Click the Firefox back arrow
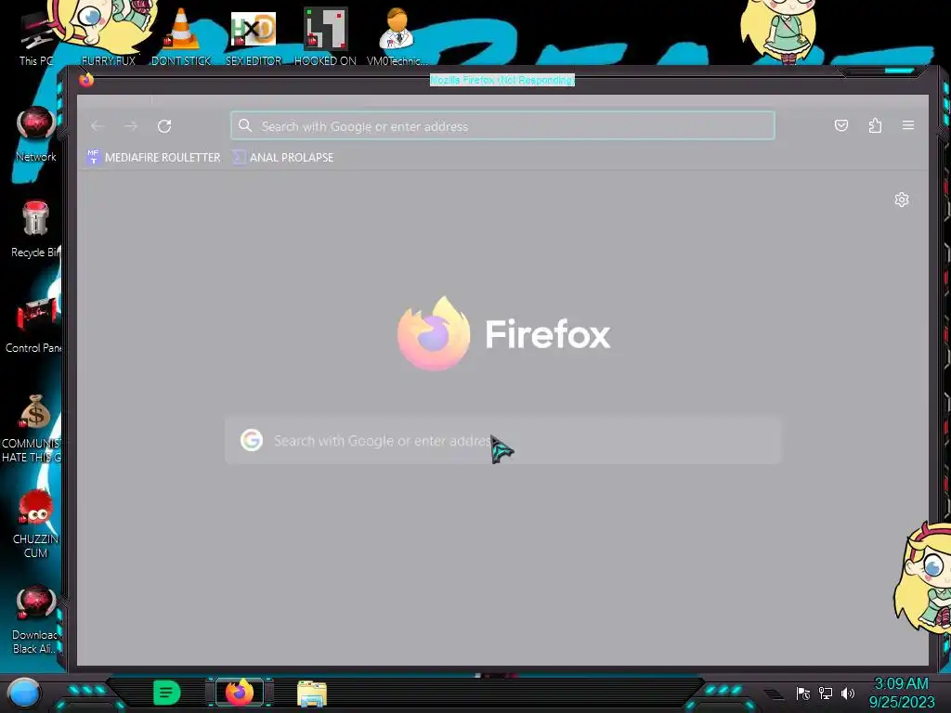 pyautogui.click(x=97, y=126)
